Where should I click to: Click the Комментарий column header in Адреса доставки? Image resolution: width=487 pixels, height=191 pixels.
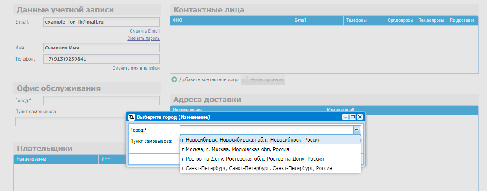point(401,109)
